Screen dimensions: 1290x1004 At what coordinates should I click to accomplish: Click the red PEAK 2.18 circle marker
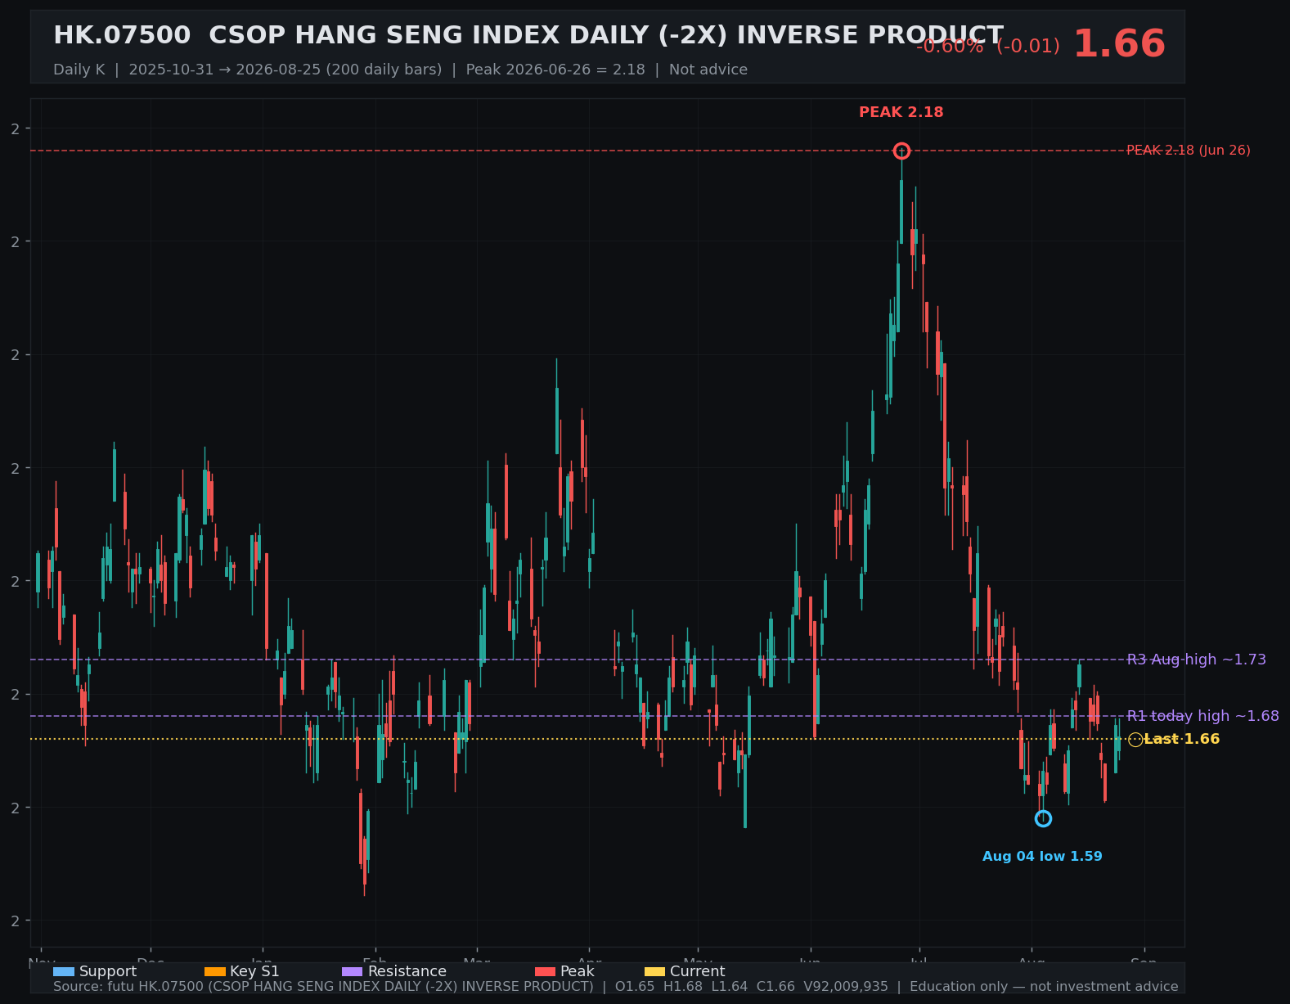point(901,151)
